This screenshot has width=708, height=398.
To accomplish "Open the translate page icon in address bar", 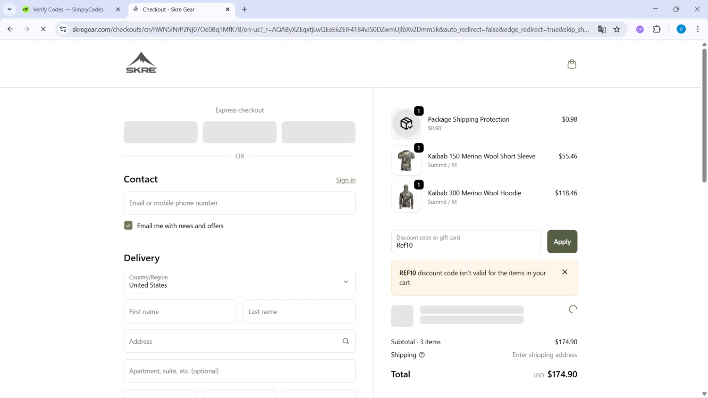I will coord(602,29).
